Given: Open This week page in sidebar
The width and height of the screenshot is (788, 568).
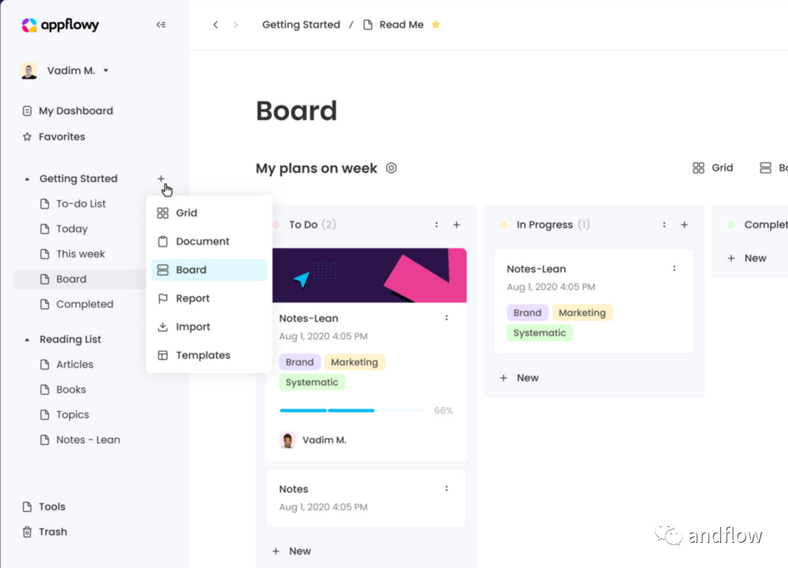Looking at the screenshot, I should 80,254.
